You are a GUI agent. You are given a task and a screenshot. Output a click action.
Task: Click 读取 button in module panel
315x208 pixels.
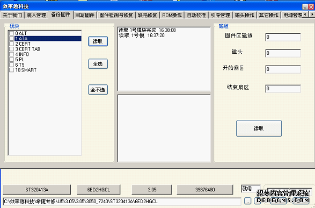[98, 41]
